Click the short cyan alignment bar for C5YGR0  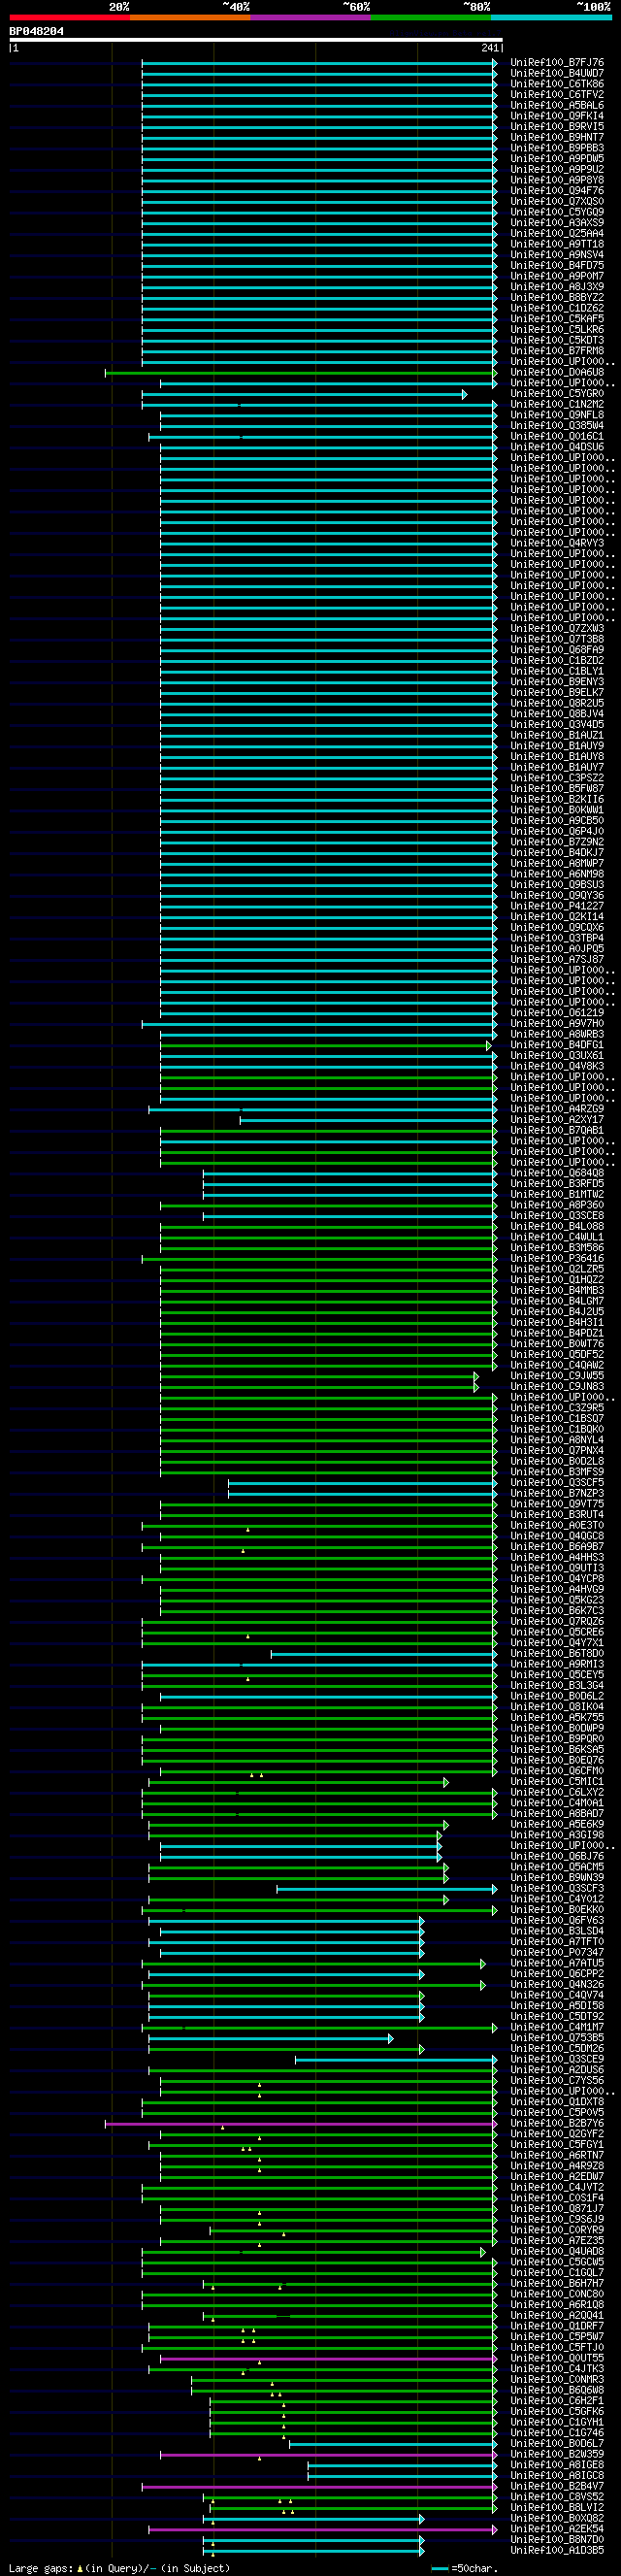[304, 394]
